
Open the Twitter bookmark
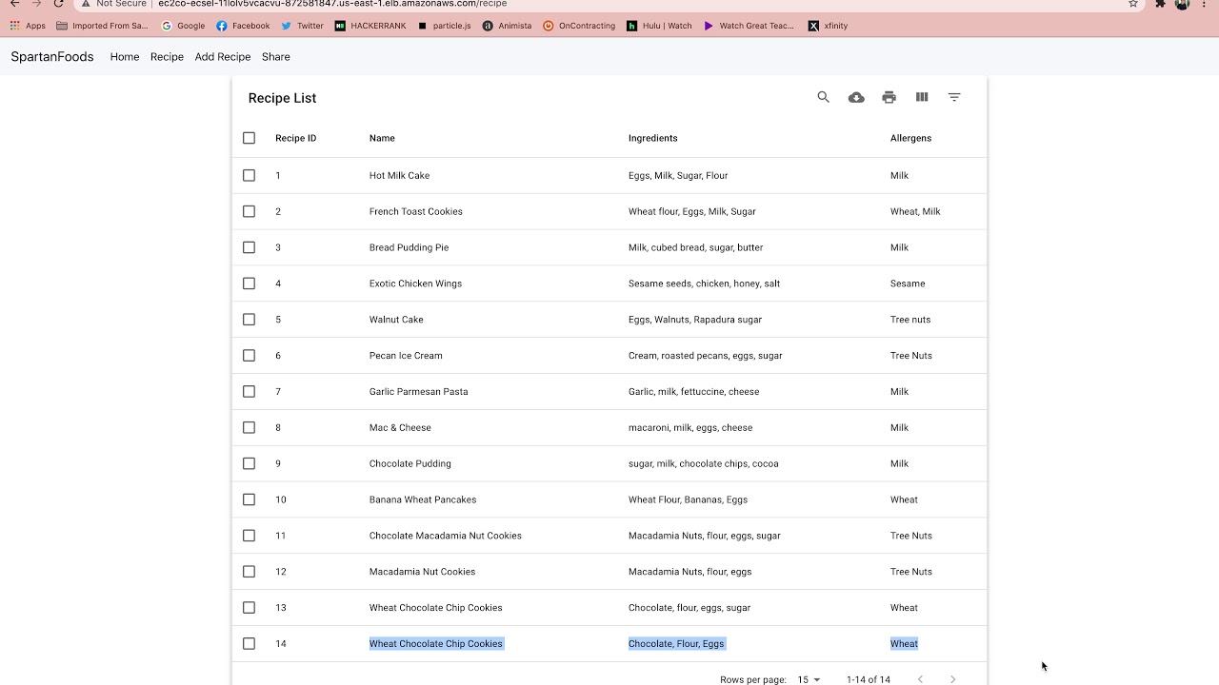pos(303,26)
